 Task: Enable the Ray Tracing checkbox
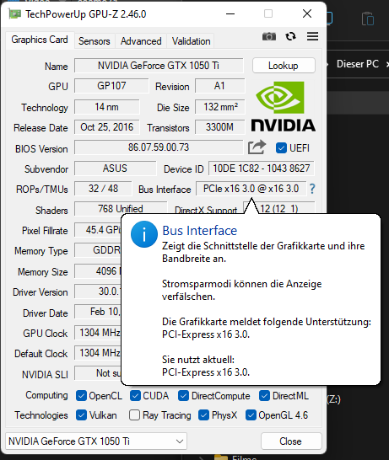pyautogui.click(x=134, y=415)
